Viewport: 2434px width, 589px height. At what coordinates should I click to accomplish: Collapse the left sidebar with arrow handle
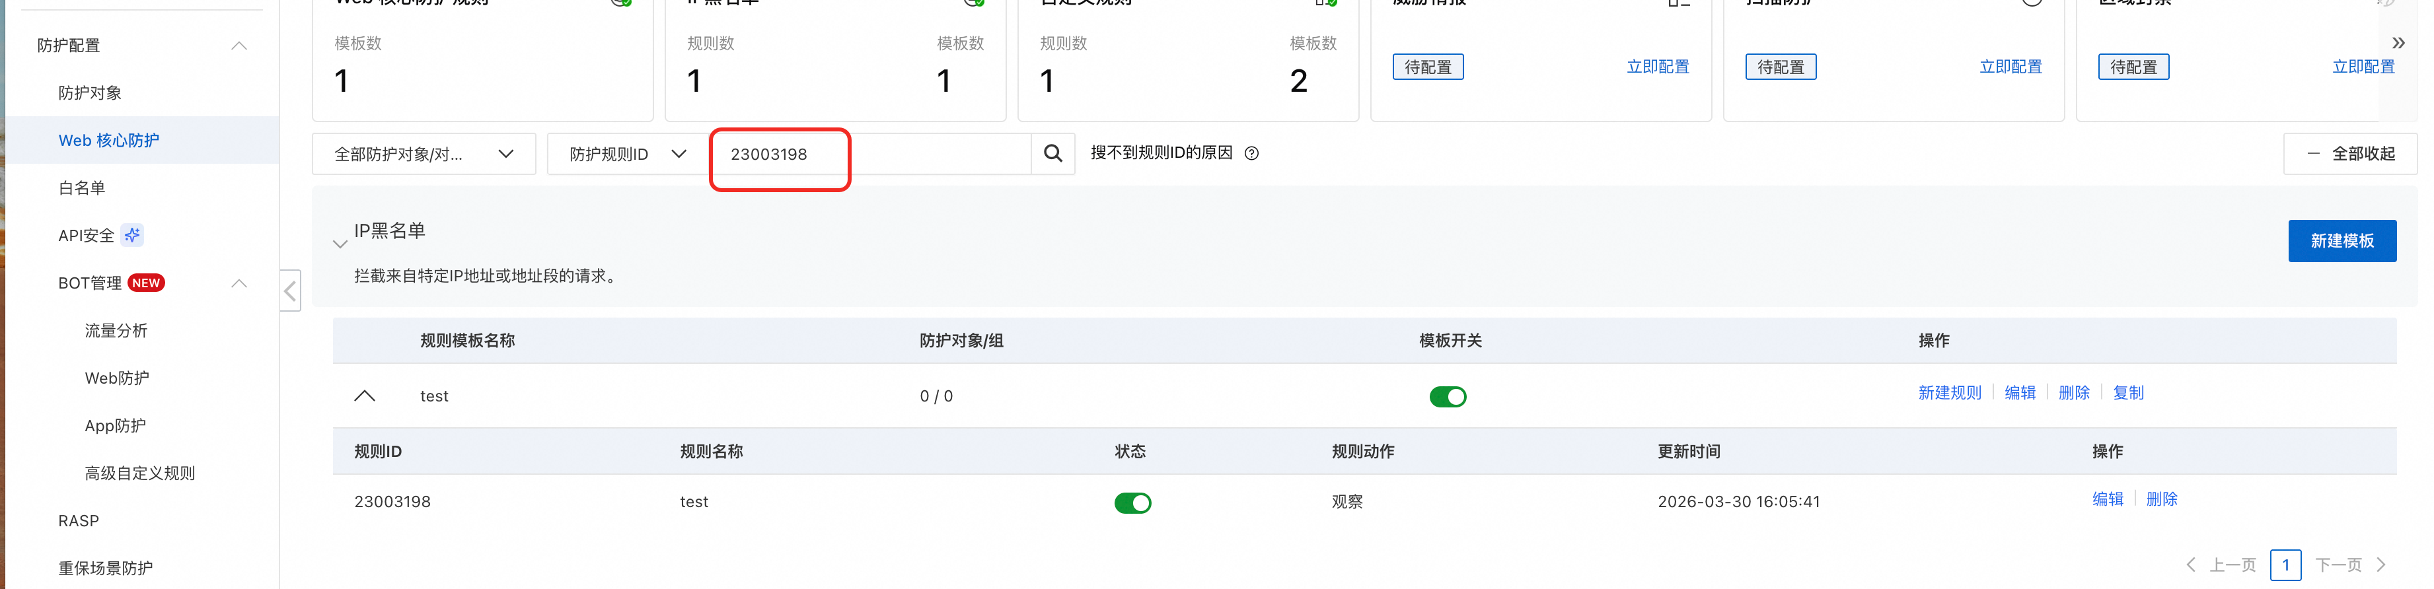point(291,291)
